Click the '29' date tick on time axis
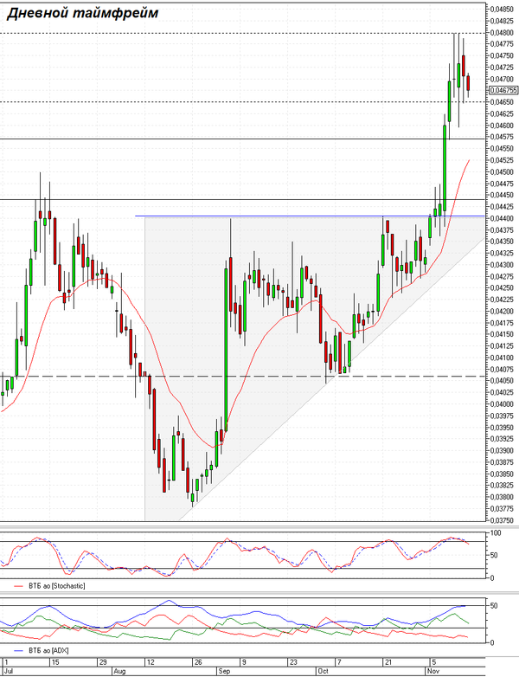Viewport: 519px width, 677px height. [x=103, y=662]
